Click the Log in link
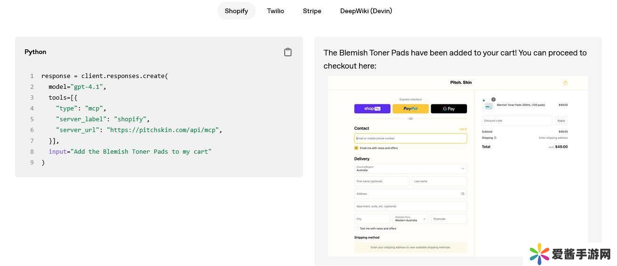 point(463,129)
